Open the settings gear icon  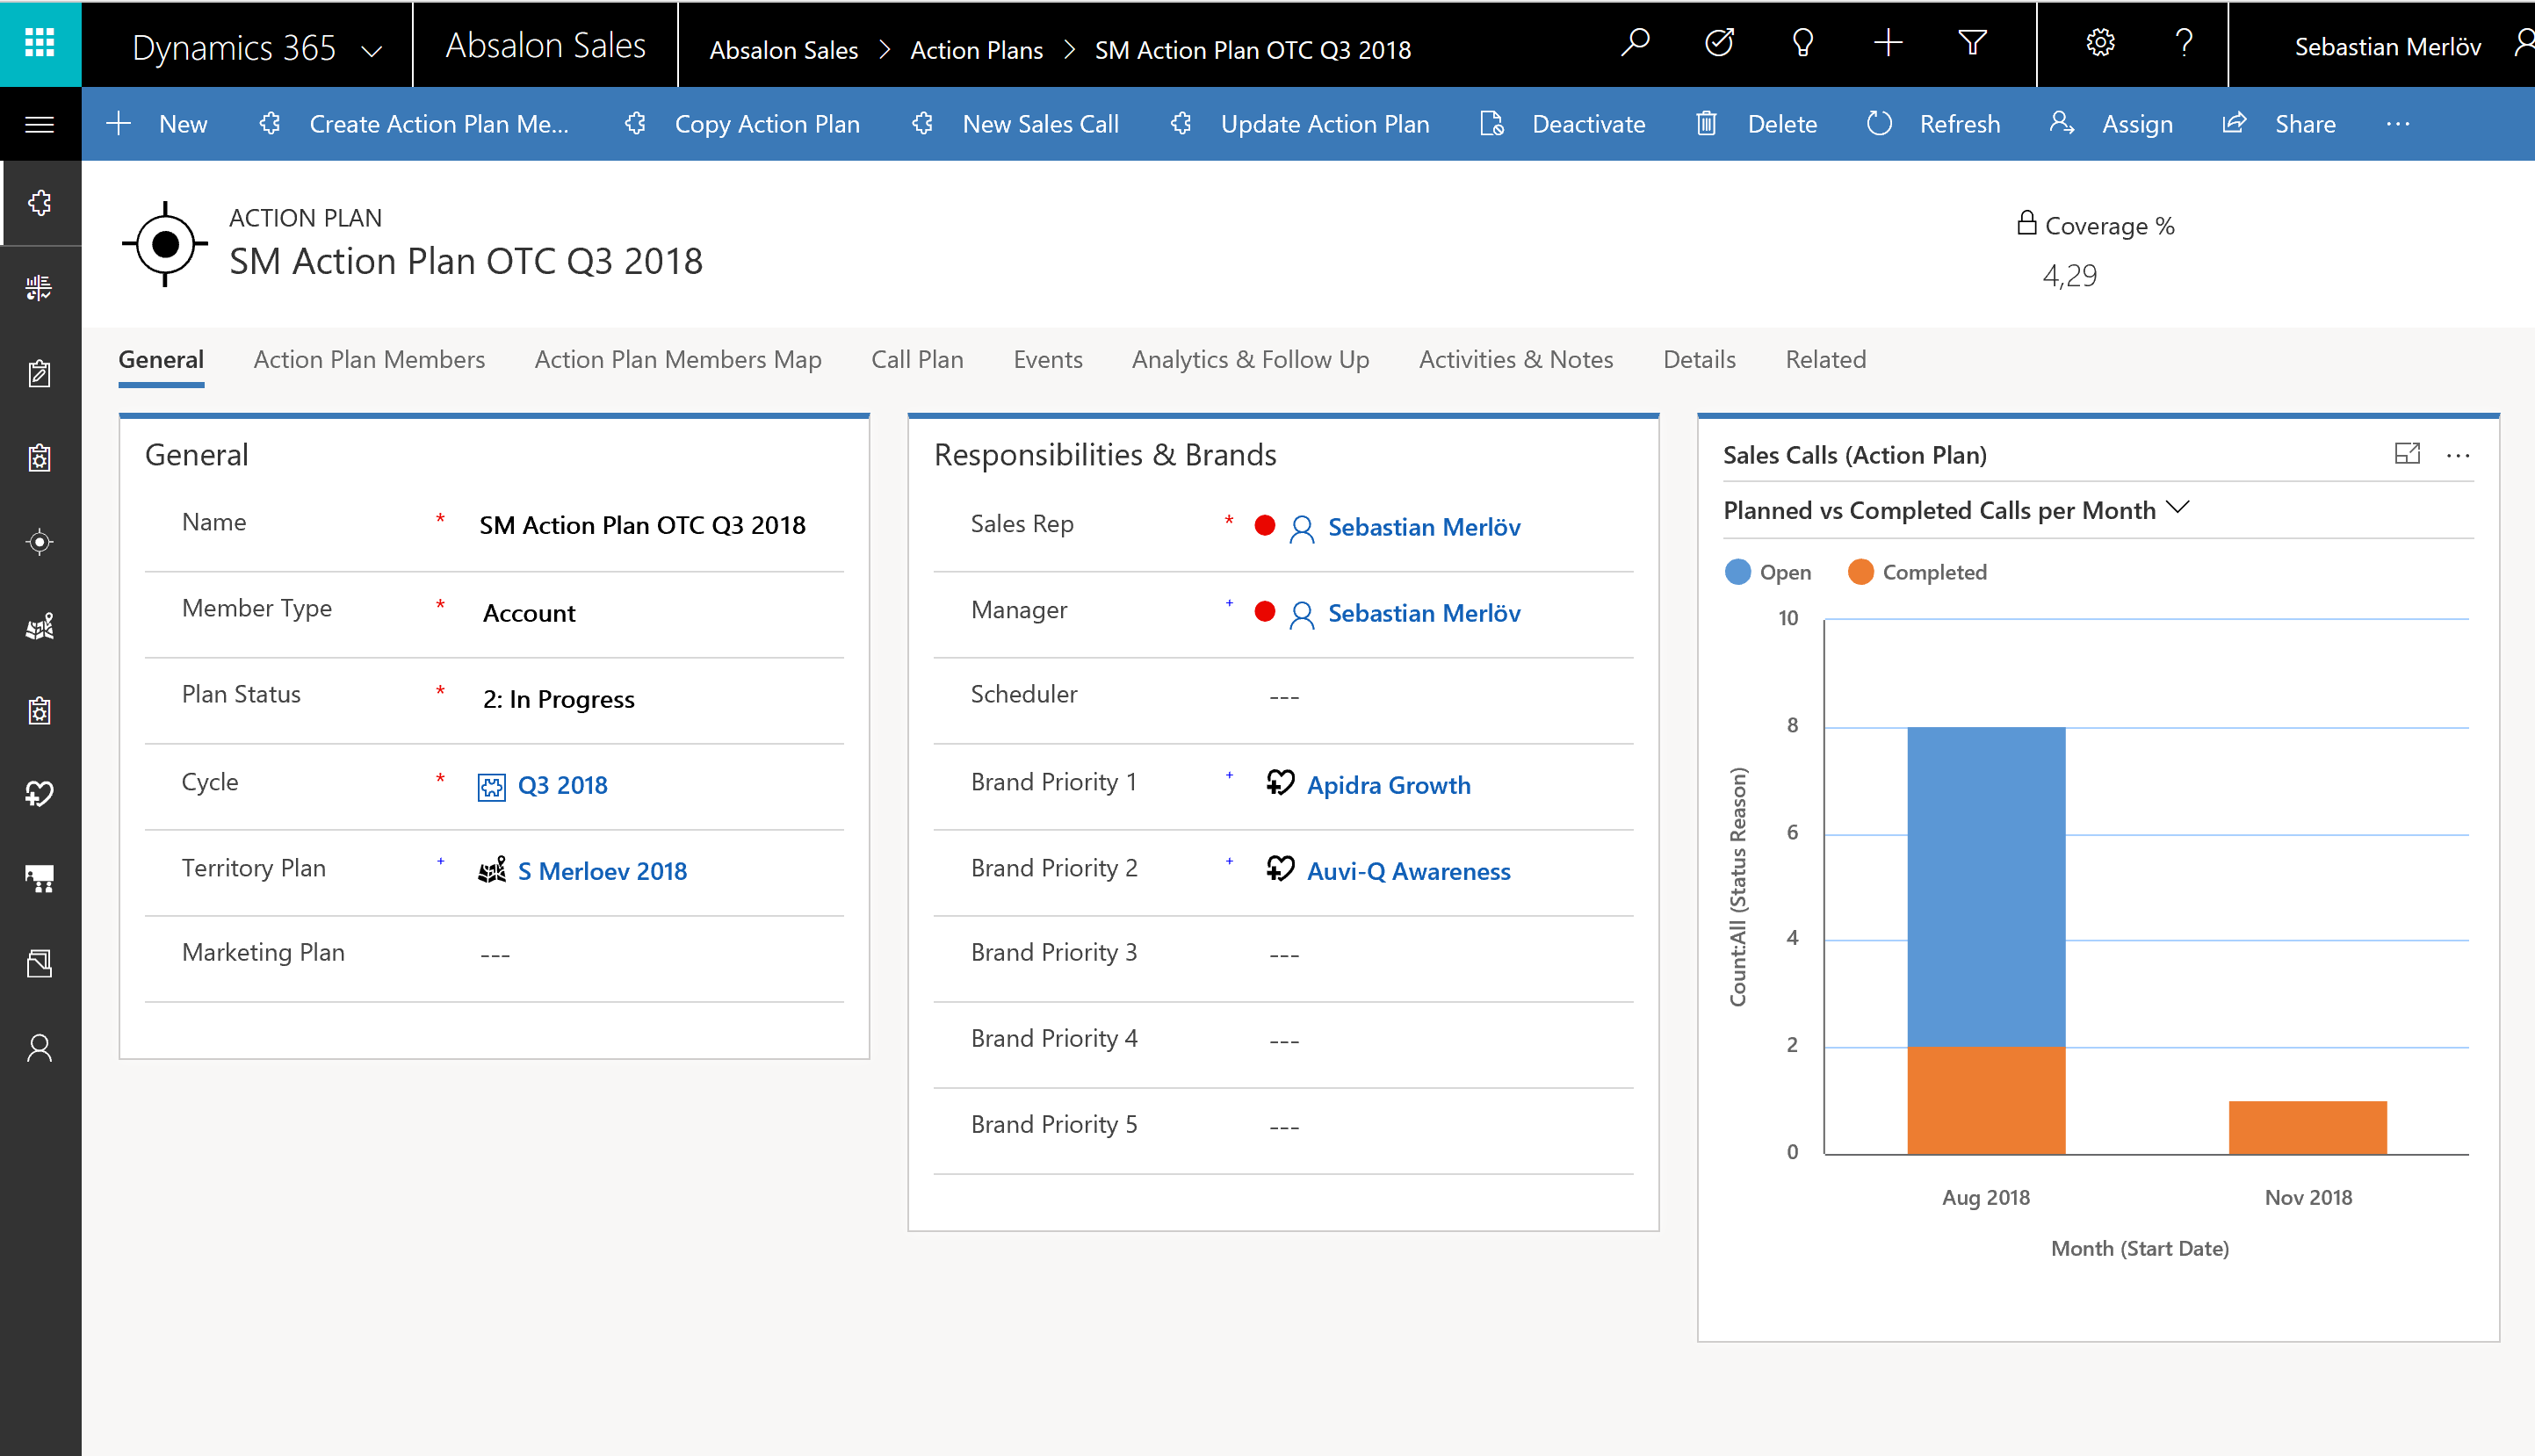[x=2100, y=43]
